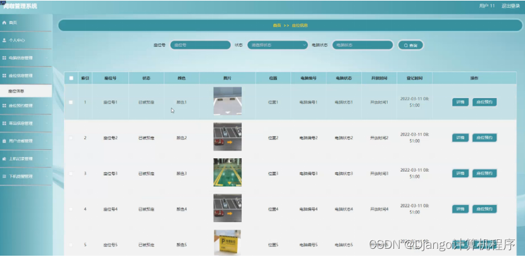Expand 个人中心 using its chevron arrow
The width and height of the screenshot is (525, 257).
pos(47,41)
